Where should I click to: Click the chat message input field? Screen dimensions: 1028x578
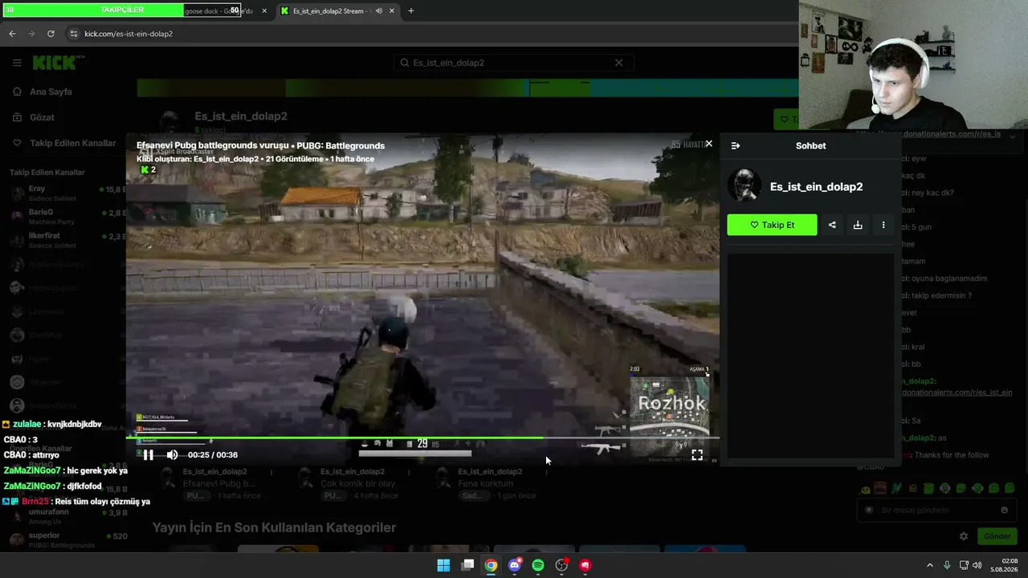pyautogui.click(x=936, y=510)
